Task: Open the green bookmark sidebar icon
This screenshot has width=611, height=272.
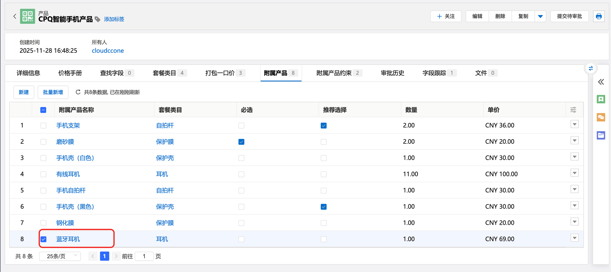Action: coord(601,99)
